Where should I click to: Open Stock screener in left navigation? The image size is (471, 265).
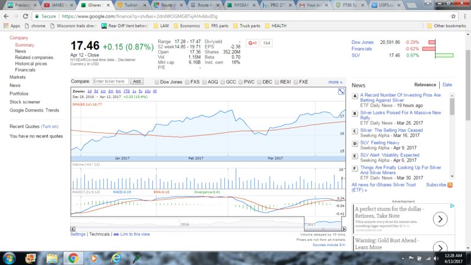click(25, 102)
